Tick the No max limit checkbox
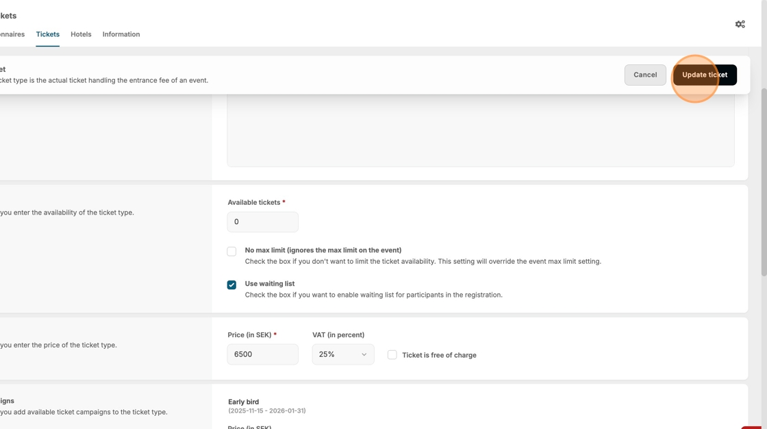 tap(231, 252)
